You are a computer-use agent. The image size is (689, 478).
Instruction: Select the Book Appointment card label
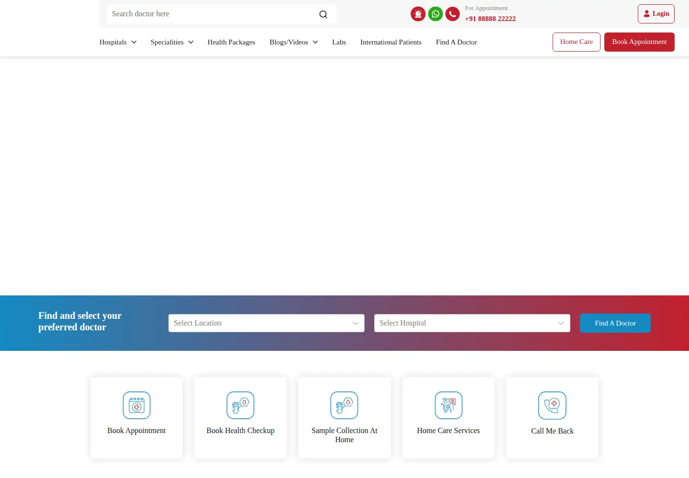pos(136,431)
